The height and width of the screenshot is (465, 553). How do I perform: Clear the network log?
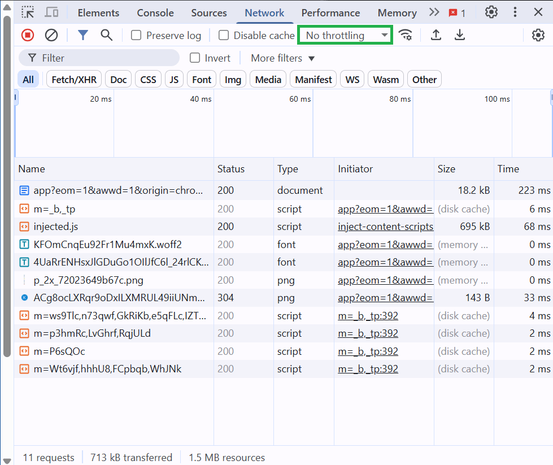[x=51, y=35]
